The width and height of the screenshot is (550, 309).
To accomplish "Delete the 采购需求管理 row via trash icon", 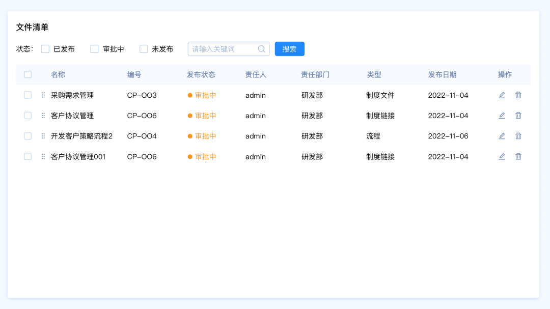I will click(518, 95).
